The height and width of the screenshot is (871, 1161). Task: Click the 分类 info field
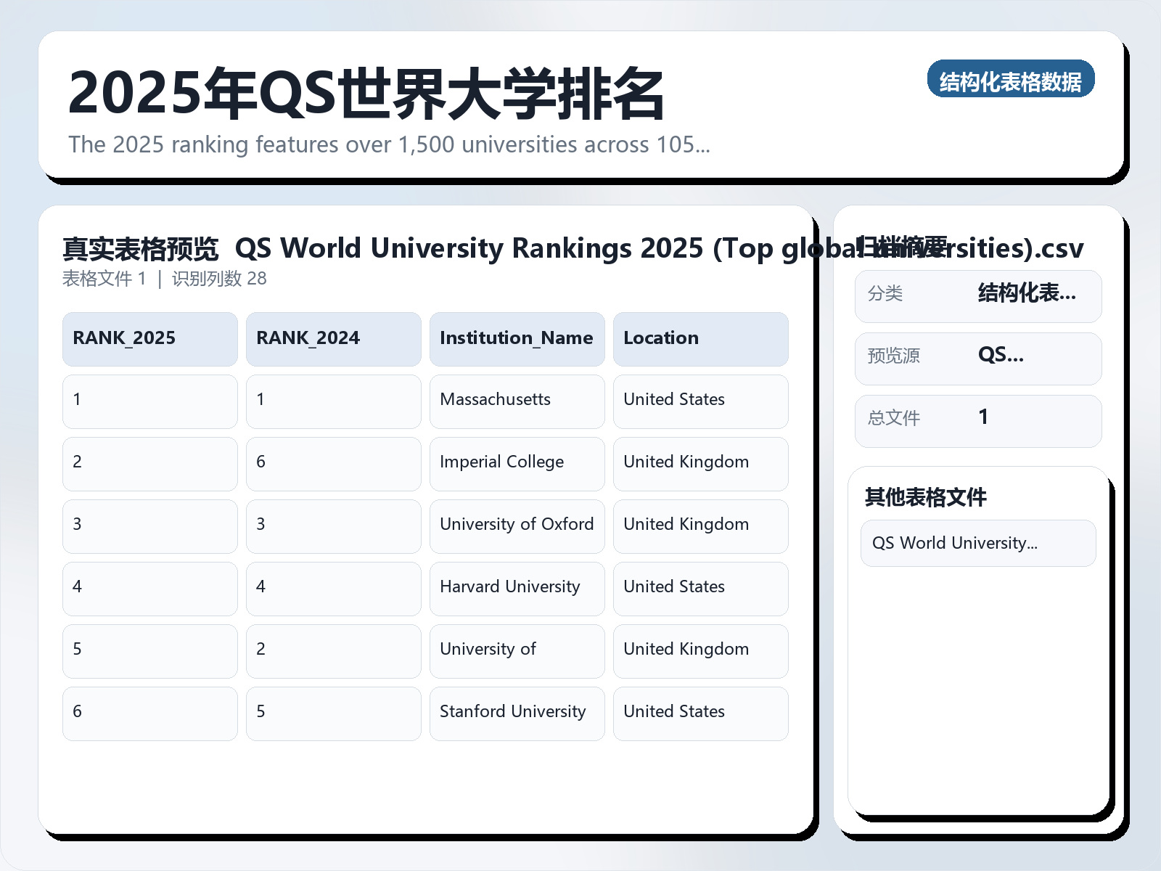point(978,295)
